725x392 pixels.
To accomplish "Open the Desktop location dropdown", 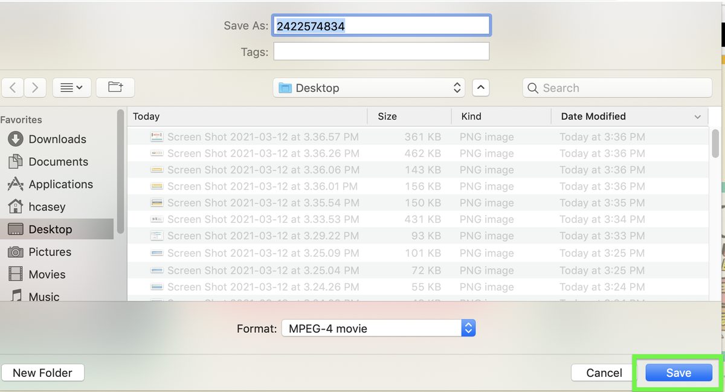I will pyautogui.click(x=369, y=88).
